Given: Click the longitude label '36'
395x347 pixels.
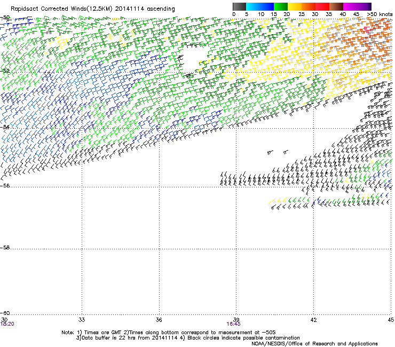Looking at the screenshot, I should point(159,320).
